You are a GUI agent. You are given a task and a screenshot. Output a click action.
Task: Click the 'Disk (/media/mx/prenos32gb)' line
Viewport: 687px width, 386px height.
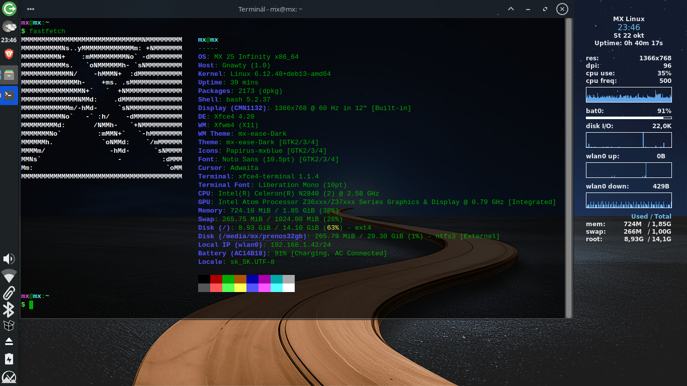349,236
